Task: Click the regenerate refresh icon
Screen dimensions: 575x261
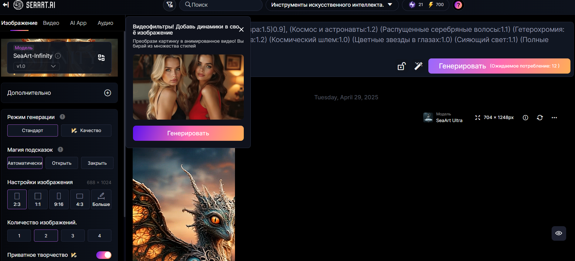Action: click(540, 117)
